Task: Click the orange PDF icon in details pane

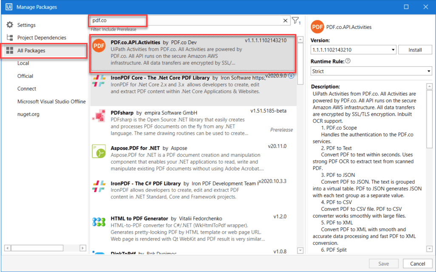Action: click(x=317, y=27)
